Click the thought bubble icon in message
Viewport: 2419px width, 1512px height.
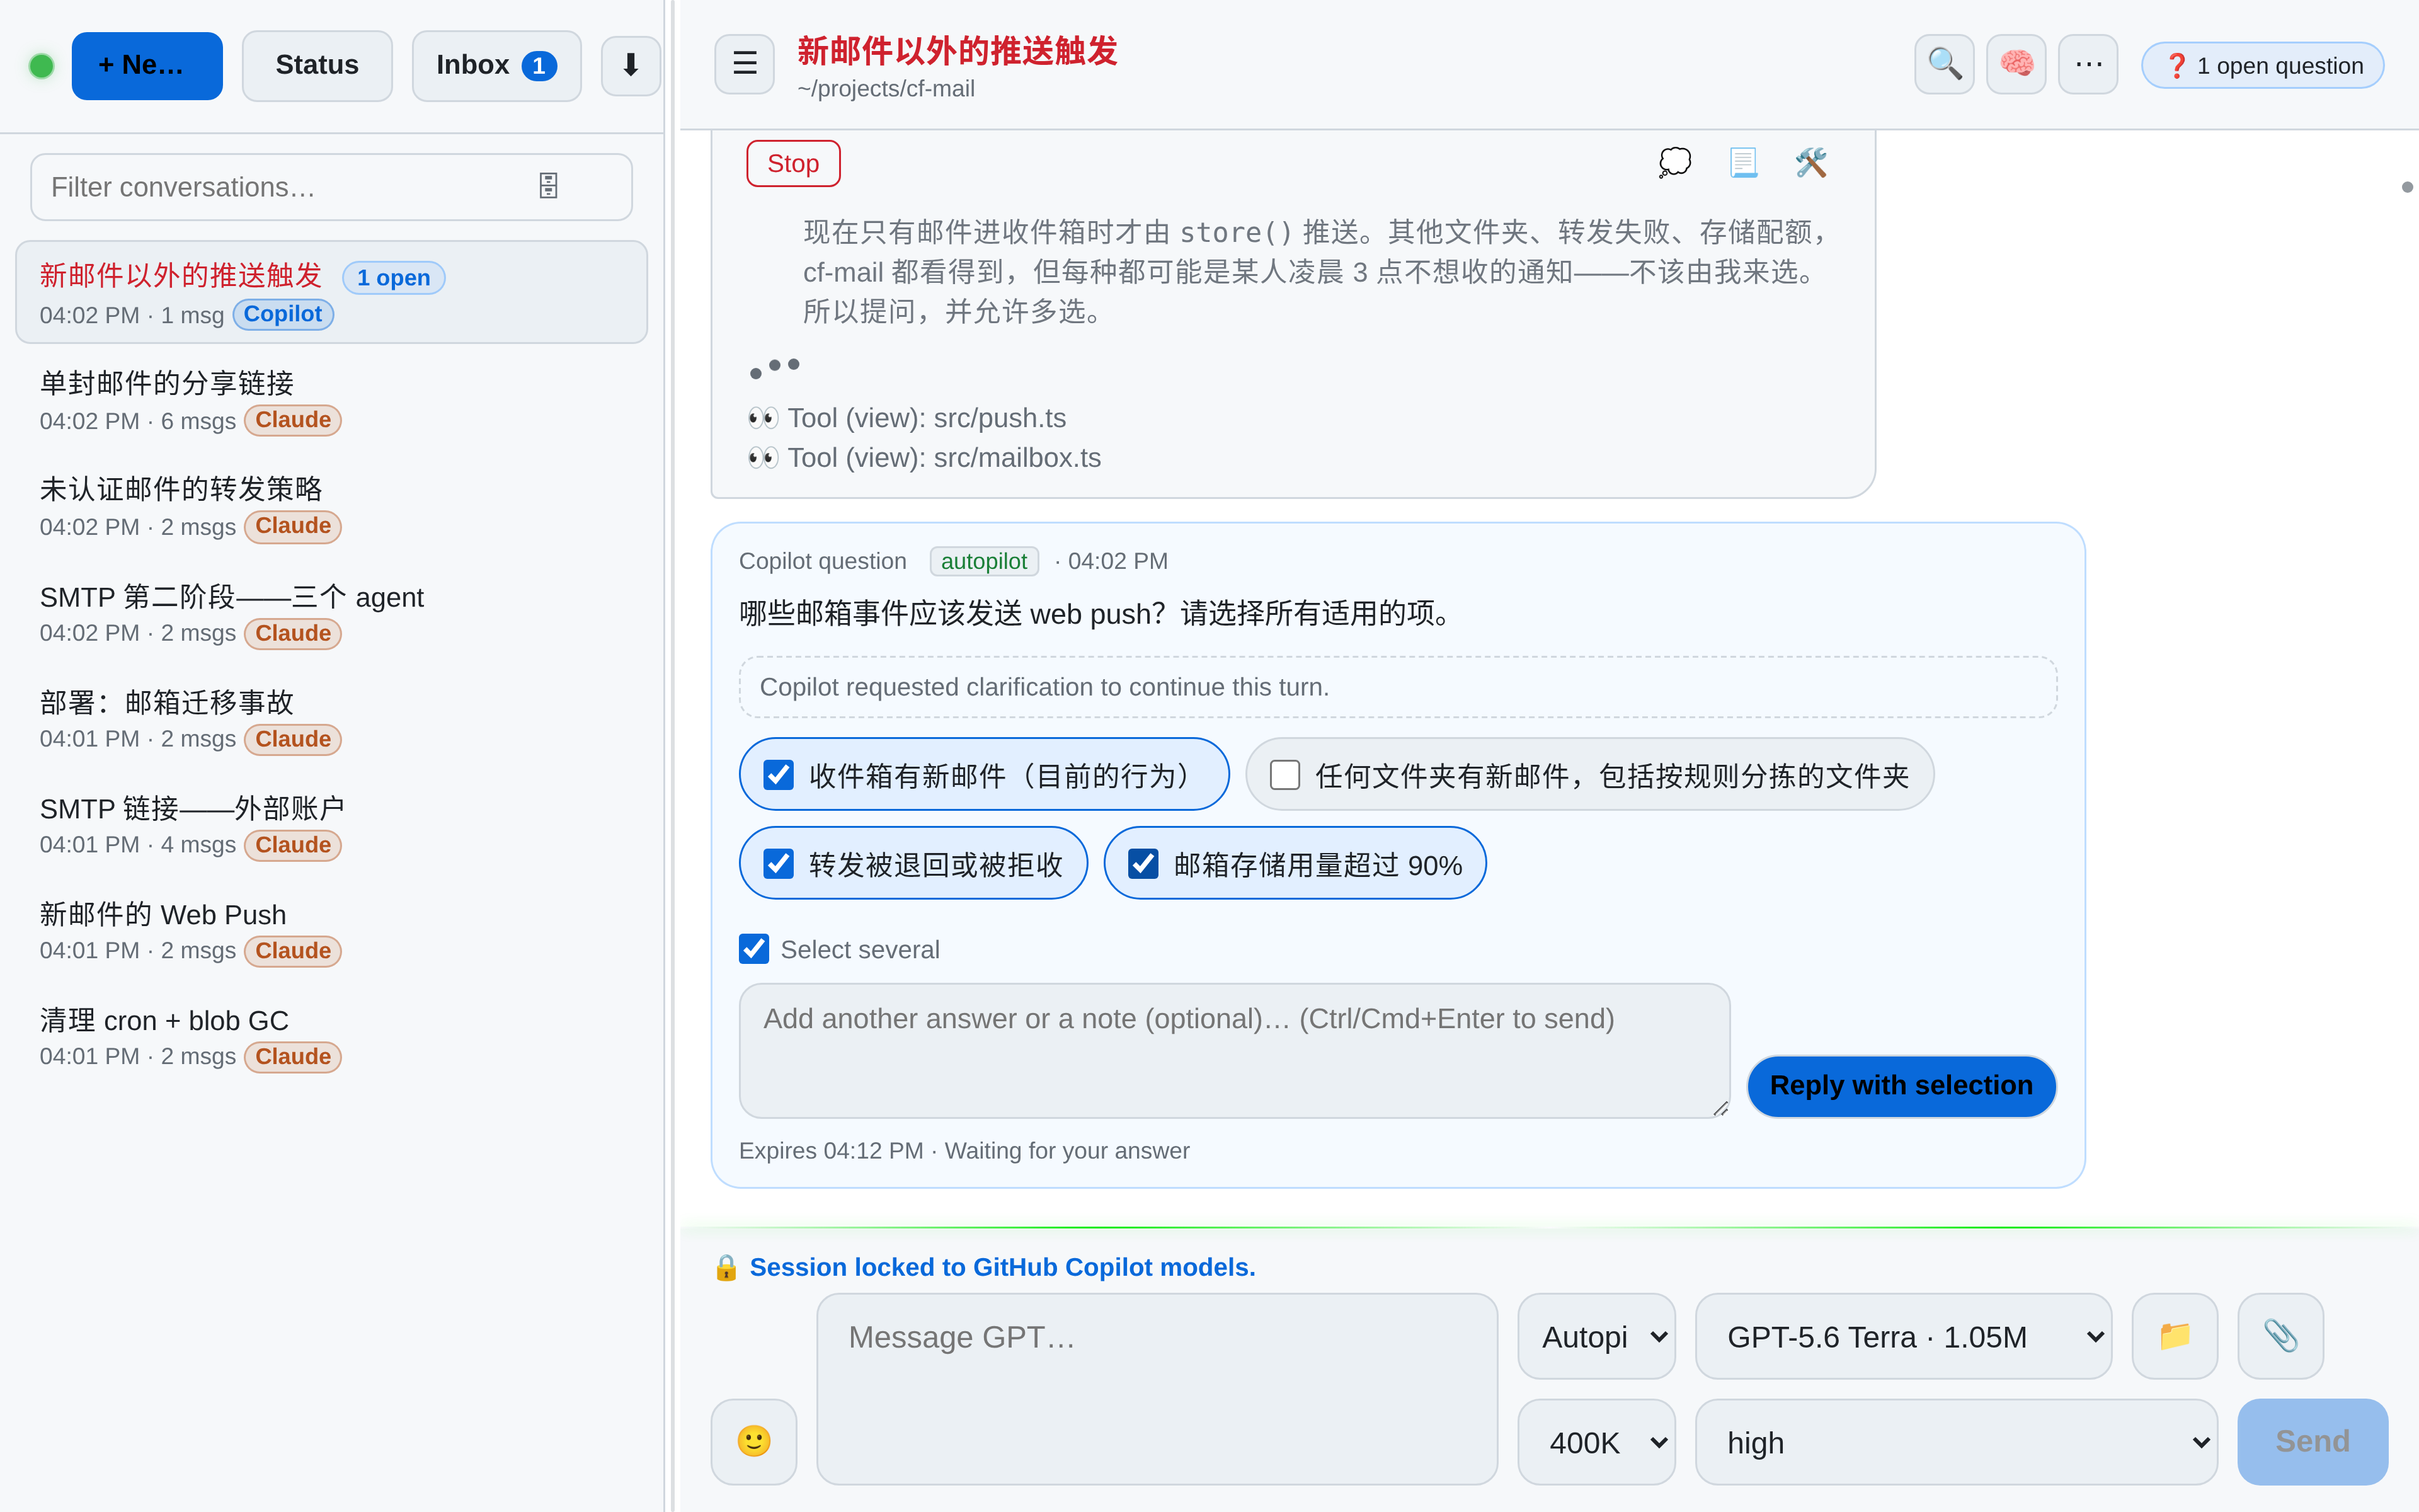(x=1674, y=162)
